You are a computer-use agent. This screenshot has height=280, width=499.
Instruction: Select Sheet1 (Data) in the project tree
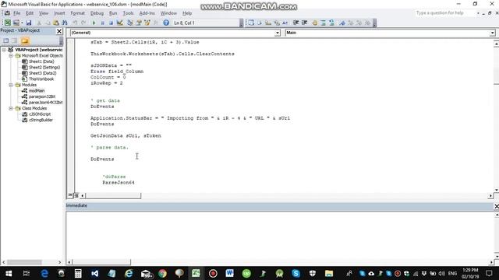click(41, 61)
